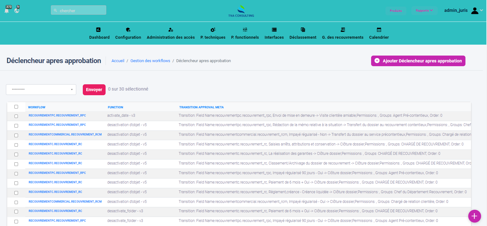The height and width of the screenshot is (226, 487).
Task: Open the G. des recouvrements menu
Action: [x=342, y=34]
